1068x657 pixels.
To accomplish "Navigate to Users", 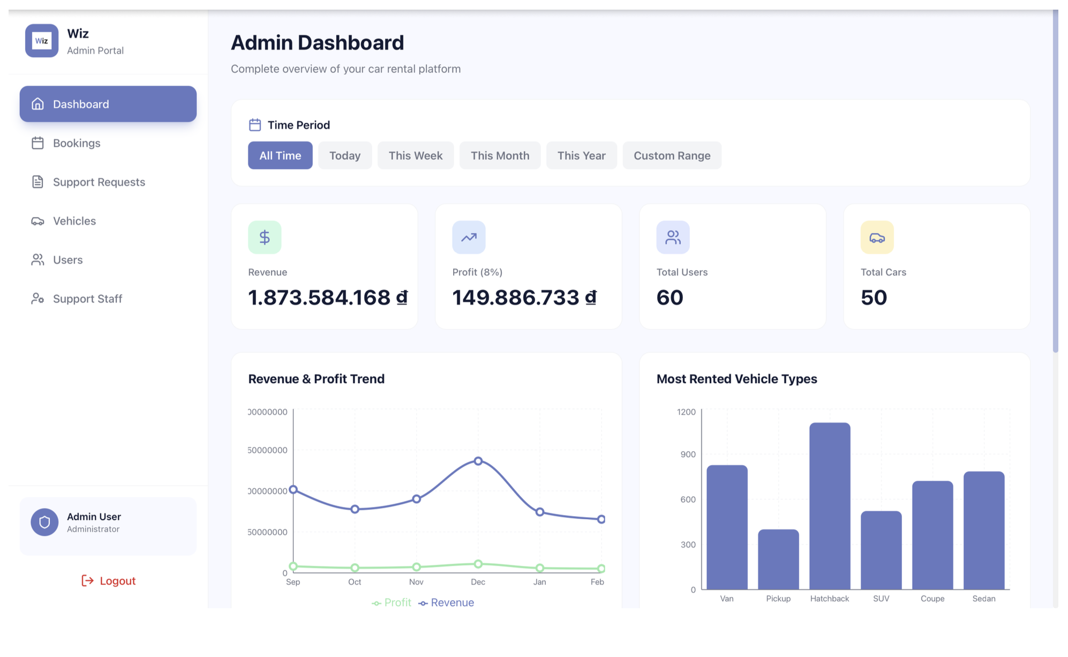I will 108,260.
